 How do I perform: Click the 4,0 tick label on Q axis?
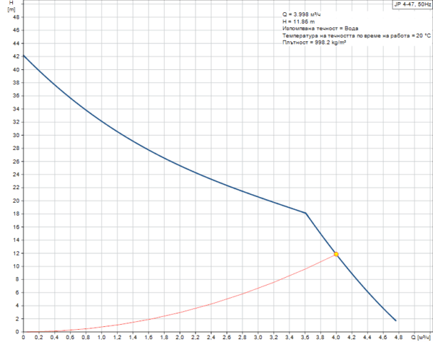(x=336, y=337)
